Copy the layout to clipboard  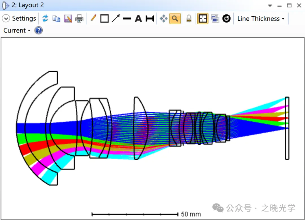click(56, 19)
